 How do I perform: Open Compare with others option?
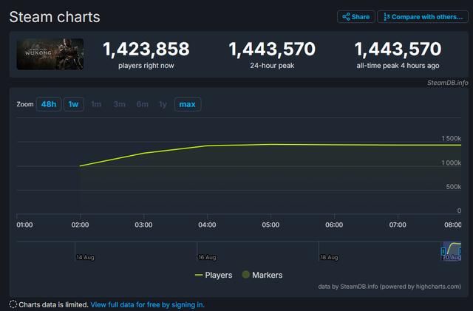[423, 16]
